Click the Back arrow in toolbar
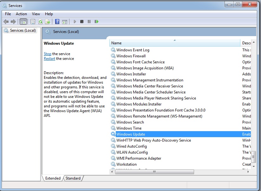 click(6, 22)
